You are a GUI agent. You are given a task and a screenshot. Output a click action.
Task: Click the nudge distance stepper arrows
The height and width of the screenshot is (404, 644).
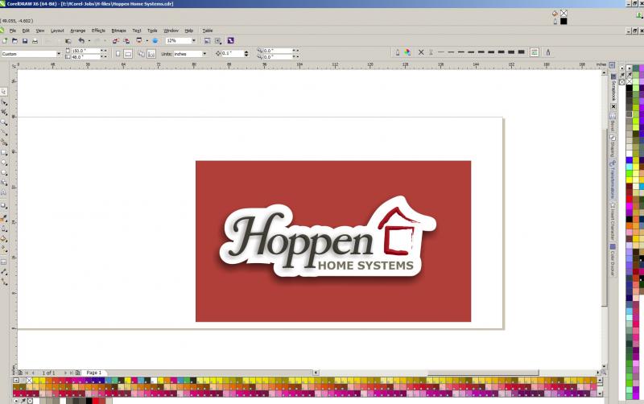coord(246,53)
